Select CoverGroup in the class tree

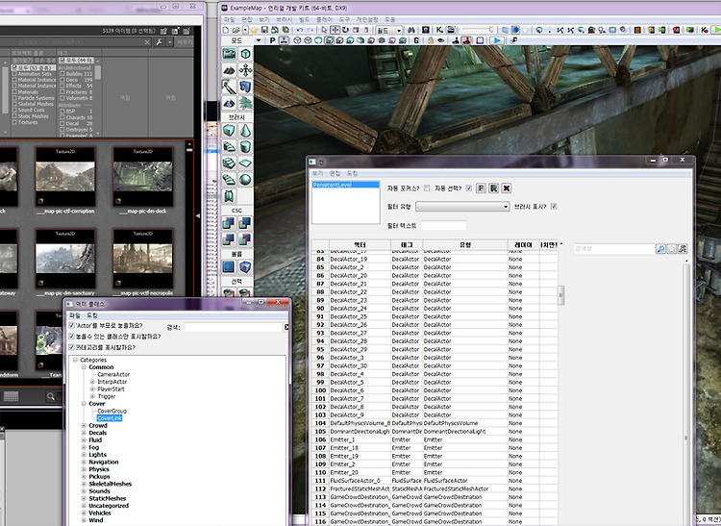pyautogui.click(x=112, y=411)
